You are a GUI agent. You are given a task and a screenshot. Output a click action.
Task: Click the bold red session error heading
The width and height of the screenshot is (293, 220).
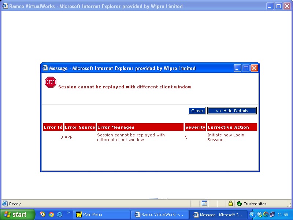[x=125, y=87]
